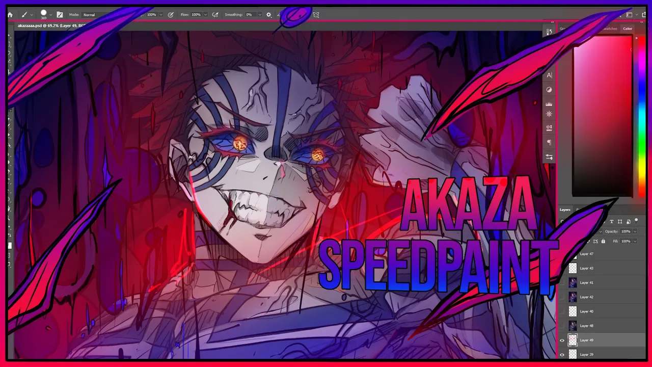Filter layers by type layers T icon
This screenshot has height=367, width=652.
pos(612,221)
